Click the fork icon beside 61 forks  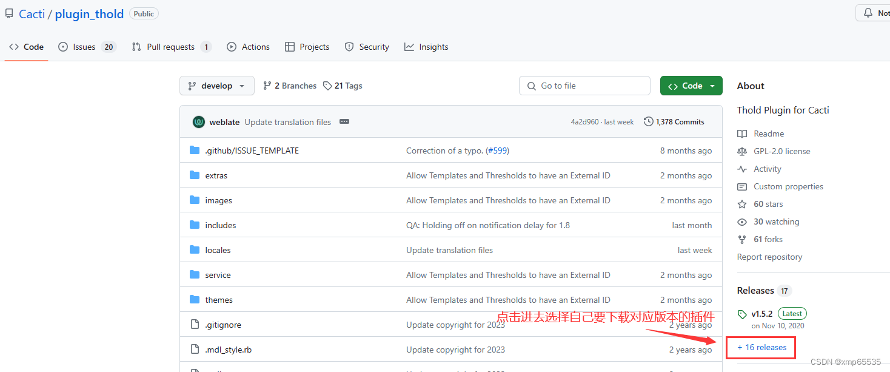[x=742, y=239]
